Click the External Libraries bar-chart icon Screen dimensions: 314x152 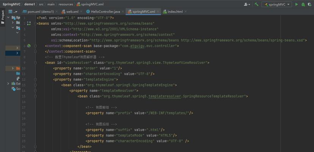click(x=13, y=84)
